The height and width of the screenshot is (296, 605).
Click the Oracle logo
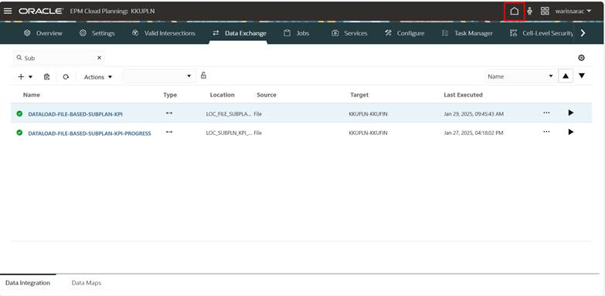click(x=41, y=11)
